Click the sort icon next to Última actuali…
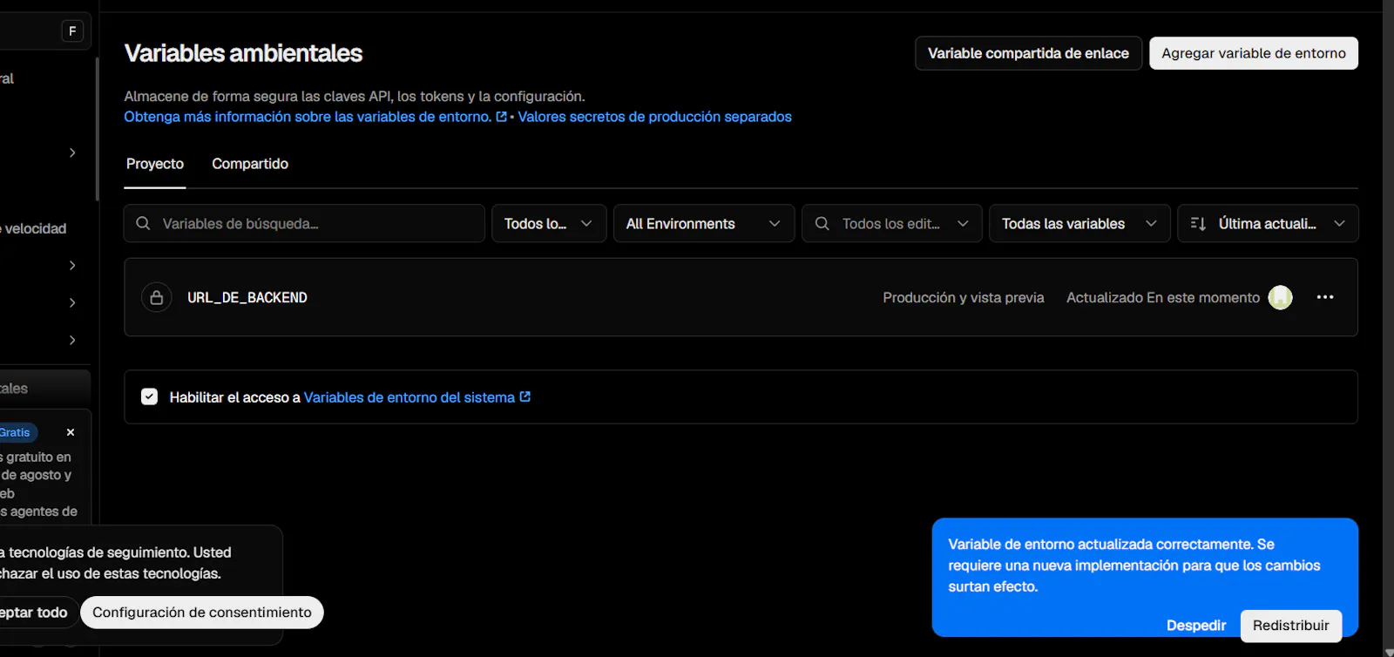1394x657 pixels. (x=1198, y=224)
